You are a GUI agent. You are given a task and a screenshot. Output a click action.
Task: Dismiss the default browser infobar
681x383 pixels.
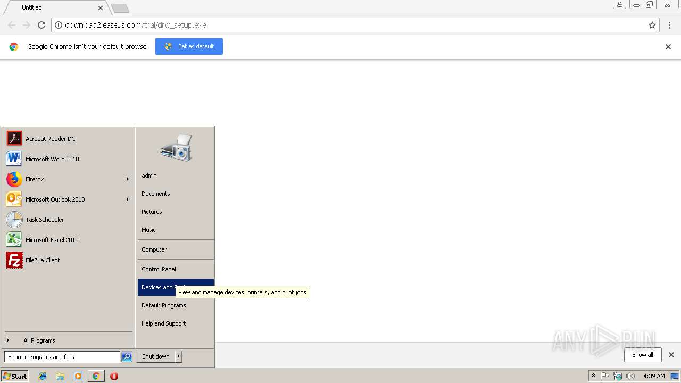coord(668,47)
